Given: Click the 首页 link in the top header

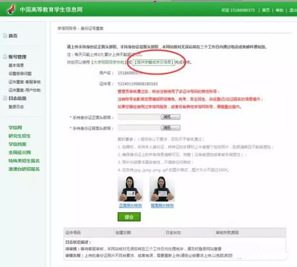Looking at the screenshot, I should pos(266,10).
